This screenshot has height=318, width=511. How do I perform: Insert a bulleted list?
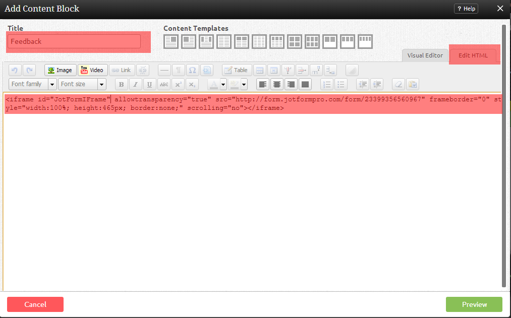pyautogui.click(x=340, y=84)
